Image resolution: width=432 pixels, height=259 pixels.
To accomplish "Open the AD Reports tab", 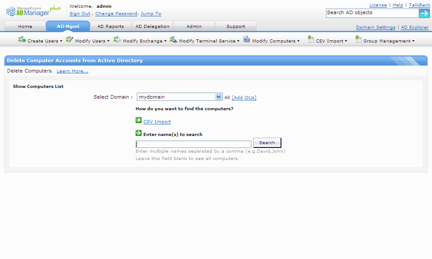I will [111, 27].
